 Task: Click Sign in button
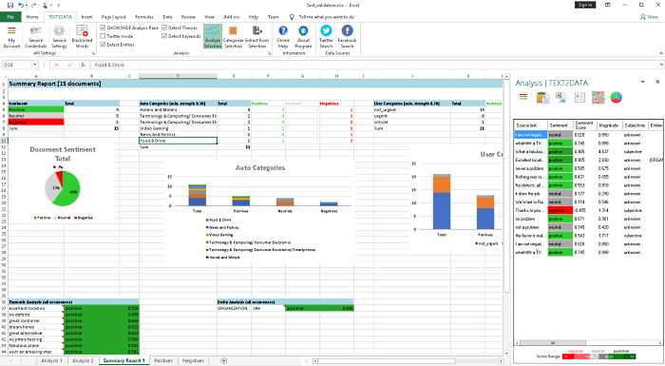pos(585,5)
